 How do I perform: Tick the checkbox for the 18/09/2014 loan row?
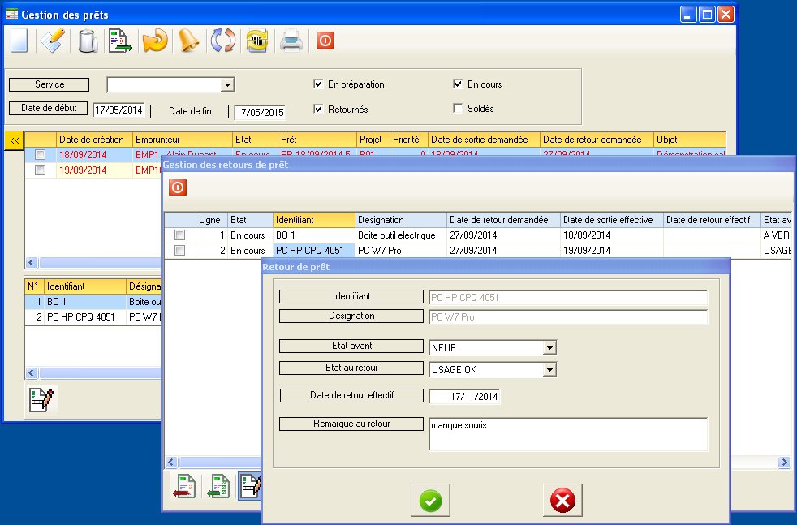click(40, 154)
